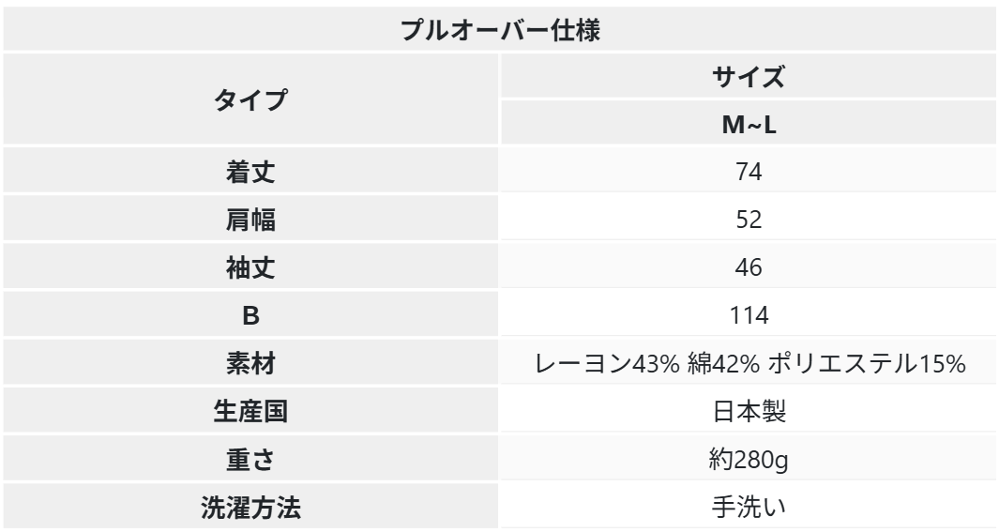Click the 生産国 row label
Screen dimensions: 999x532
tap(250, 412)
